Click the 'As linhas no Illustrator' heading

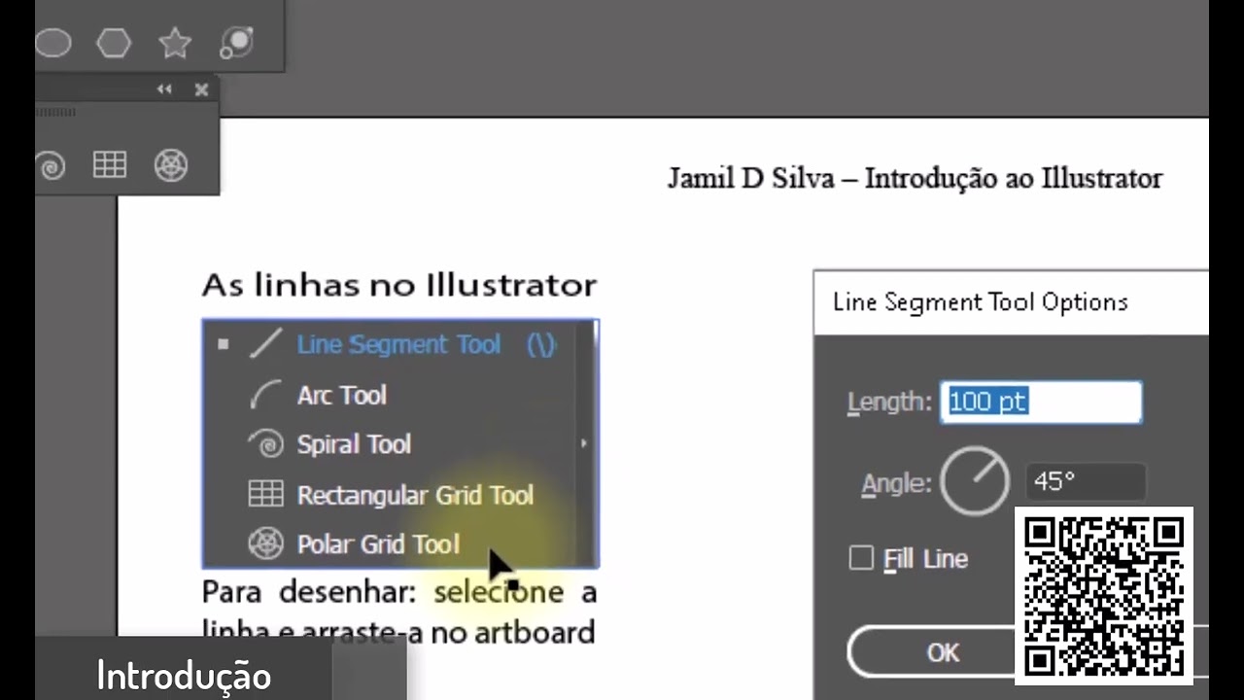398,285
